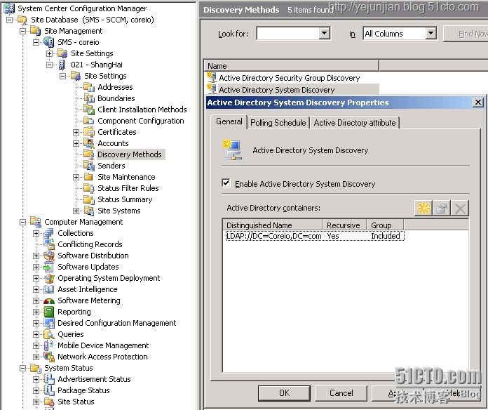Click the Asset Intelligence icon
Image resolution: width=488 pixels, height=410 pixels.
(49, 289)
